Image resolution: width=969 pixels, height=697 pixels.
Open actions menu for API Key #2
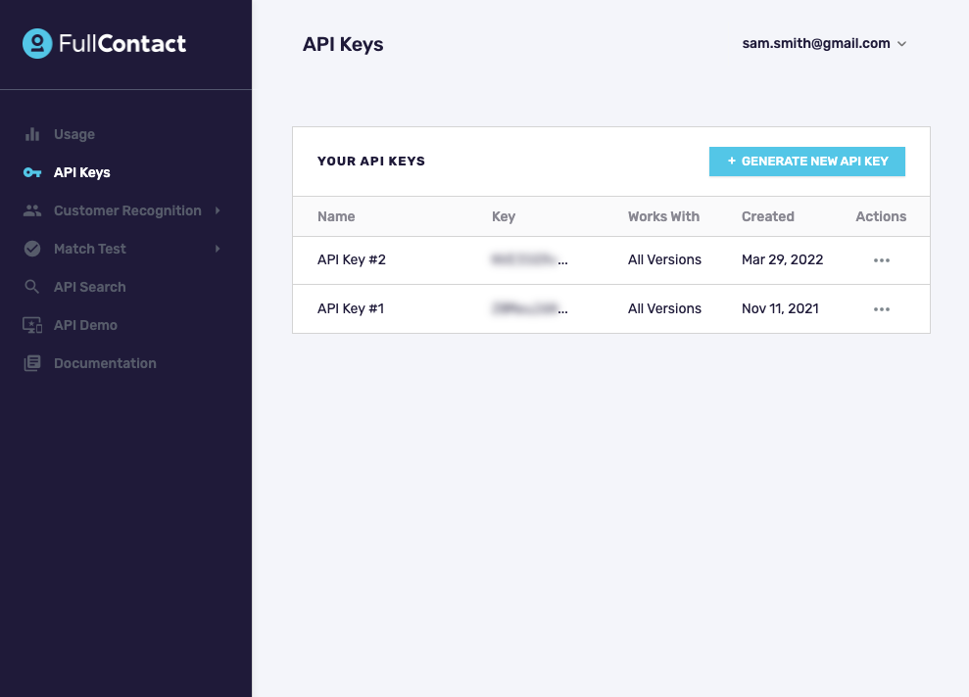click(x=881, y=260)
